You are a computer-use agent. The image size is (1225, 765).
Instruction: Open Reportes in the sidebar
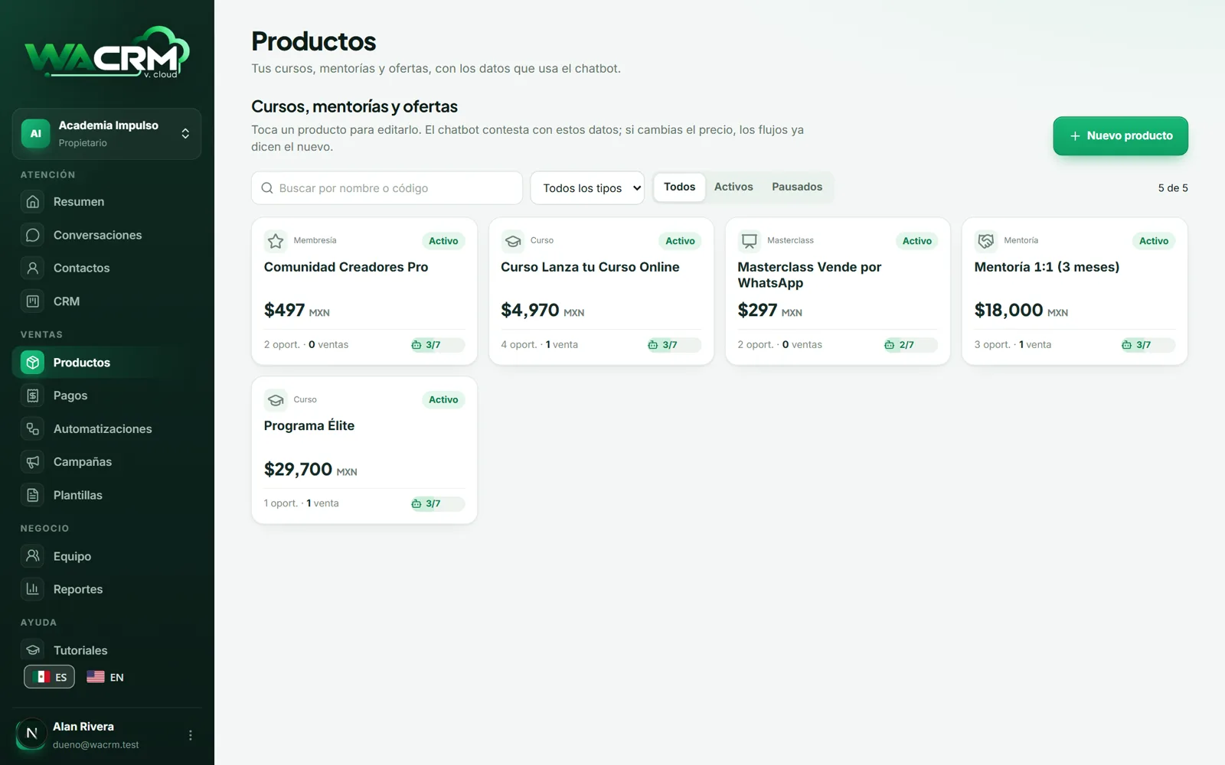[x=106, y=589]
